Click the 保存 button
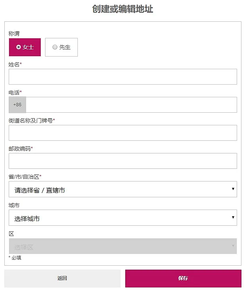 (183, 278)
